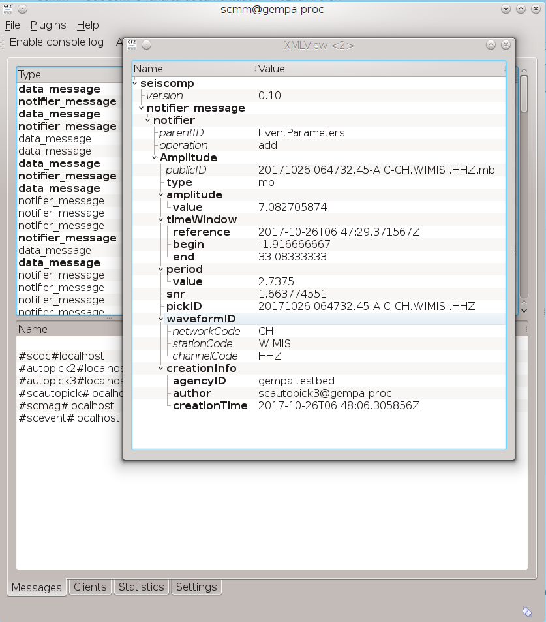
Task: Collapse the seiscomp root node
Action: (135, 83)
